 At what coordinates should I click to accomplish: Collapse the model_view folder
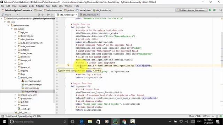click(x=15, y=77)
